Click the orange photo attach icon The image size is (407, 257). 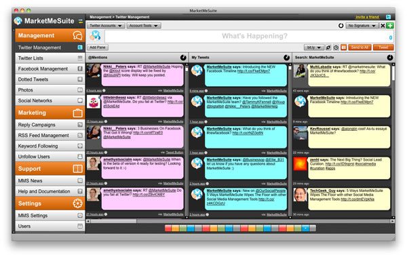click(344, 47)
